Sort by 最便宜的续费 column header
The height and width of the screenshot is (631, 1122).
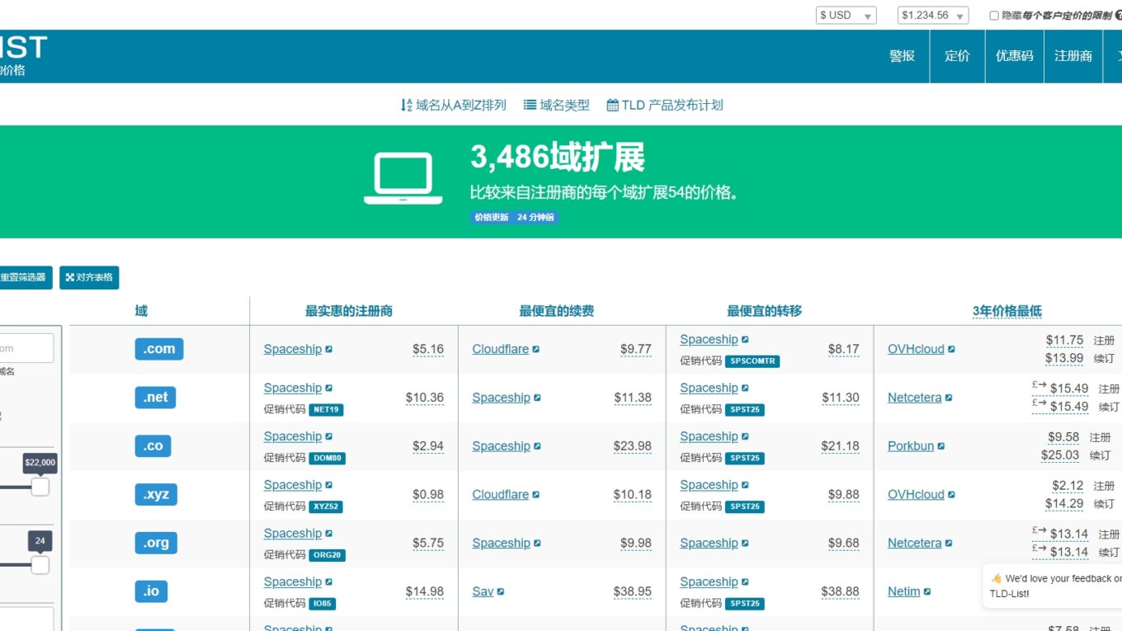(x=557, y=311)
